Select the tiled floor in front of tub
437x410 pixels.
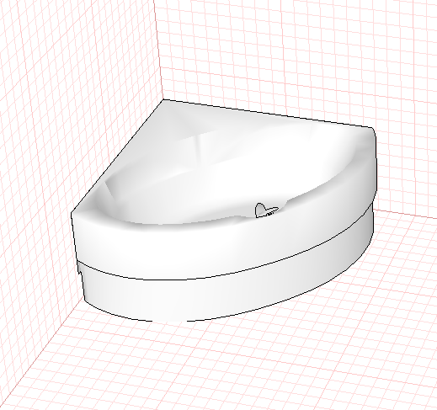(225, 365)
